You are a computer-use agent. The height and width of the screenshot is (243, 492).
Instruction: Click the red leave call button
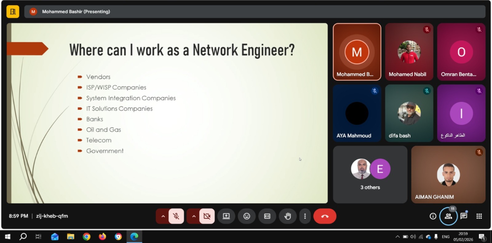tap(325, 216)
